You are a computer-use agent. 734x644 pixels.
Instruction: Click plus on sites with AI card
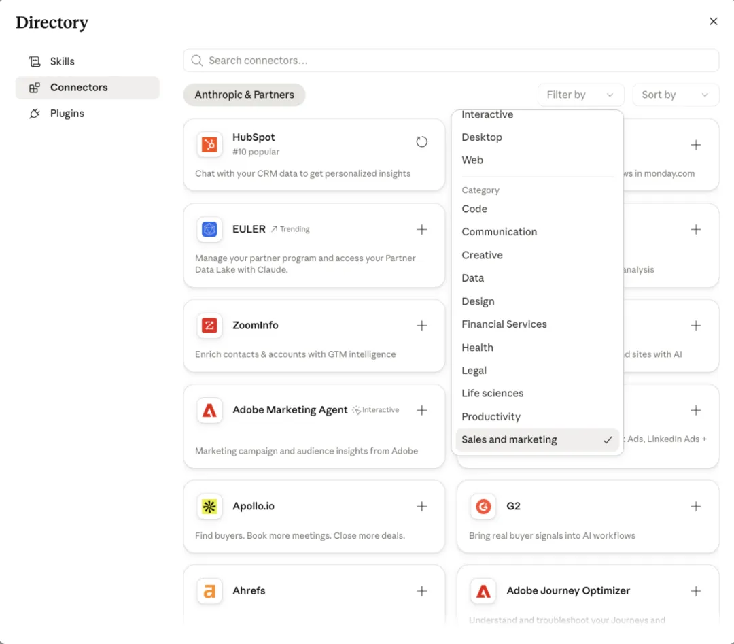pos(696,326)
